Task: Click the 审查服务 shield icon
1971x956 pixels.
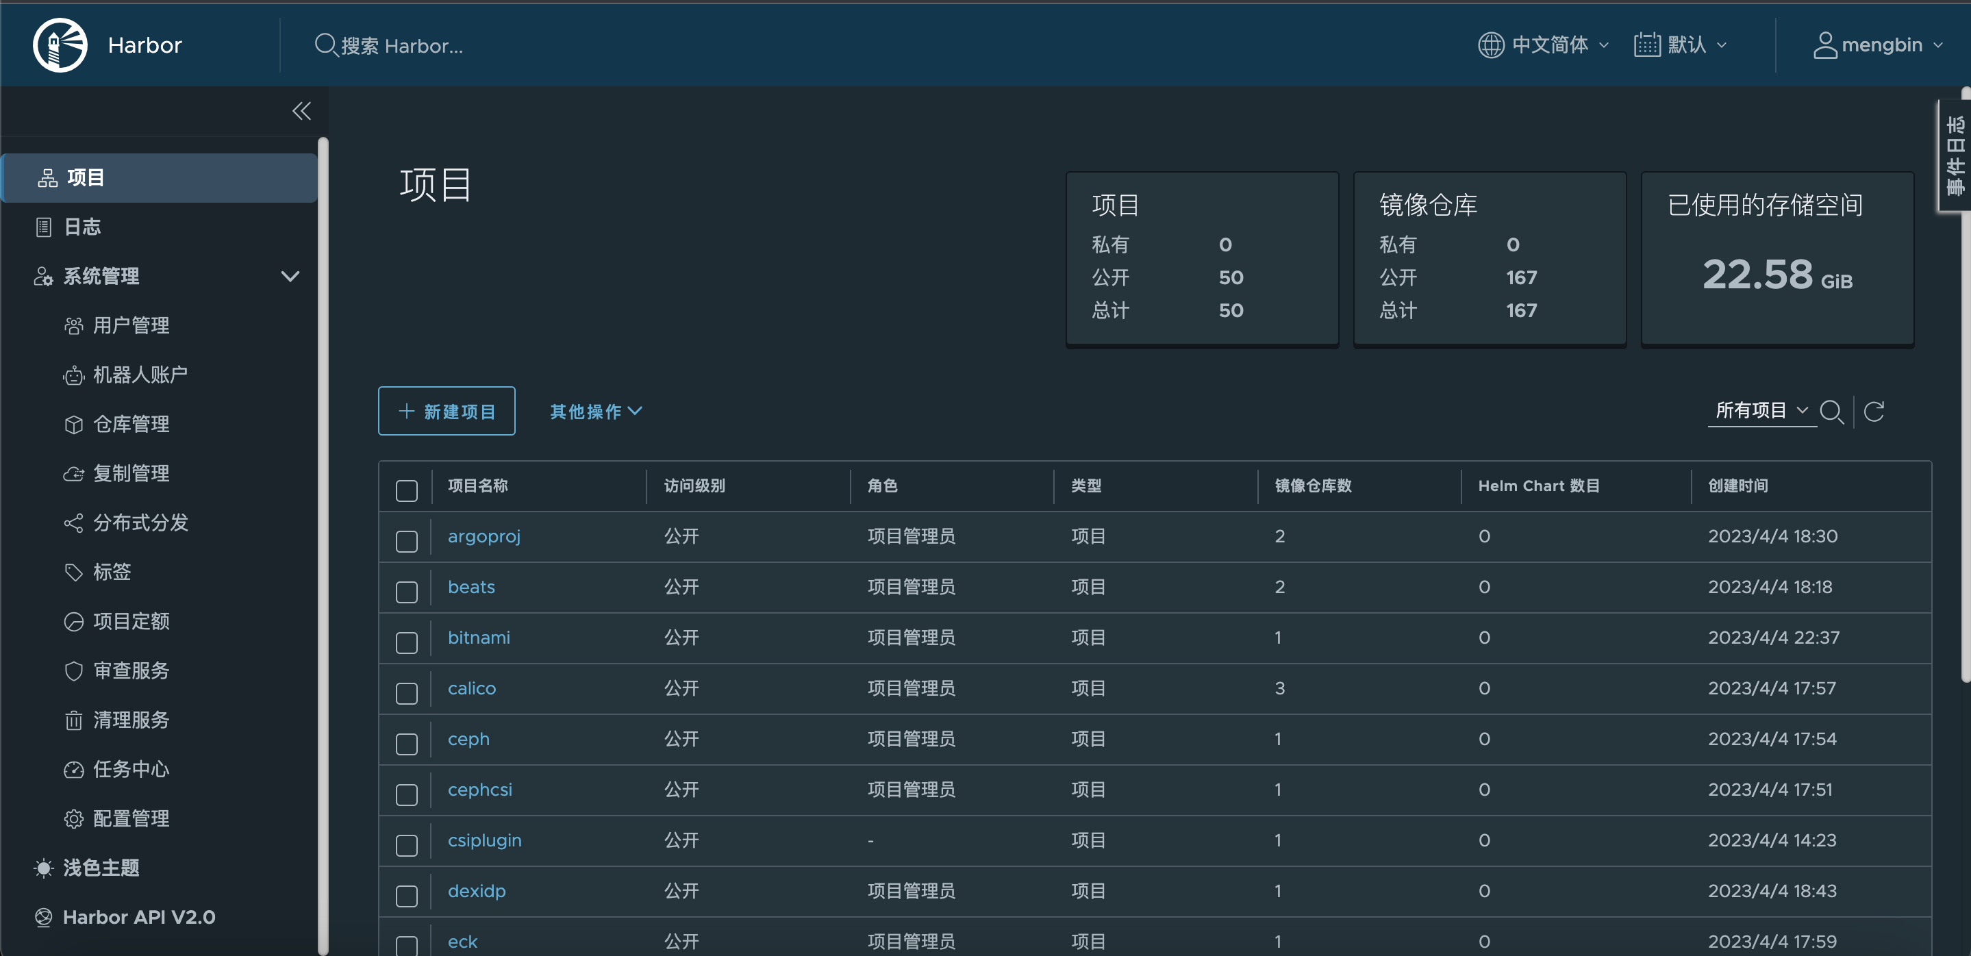Action: [73, 670]
